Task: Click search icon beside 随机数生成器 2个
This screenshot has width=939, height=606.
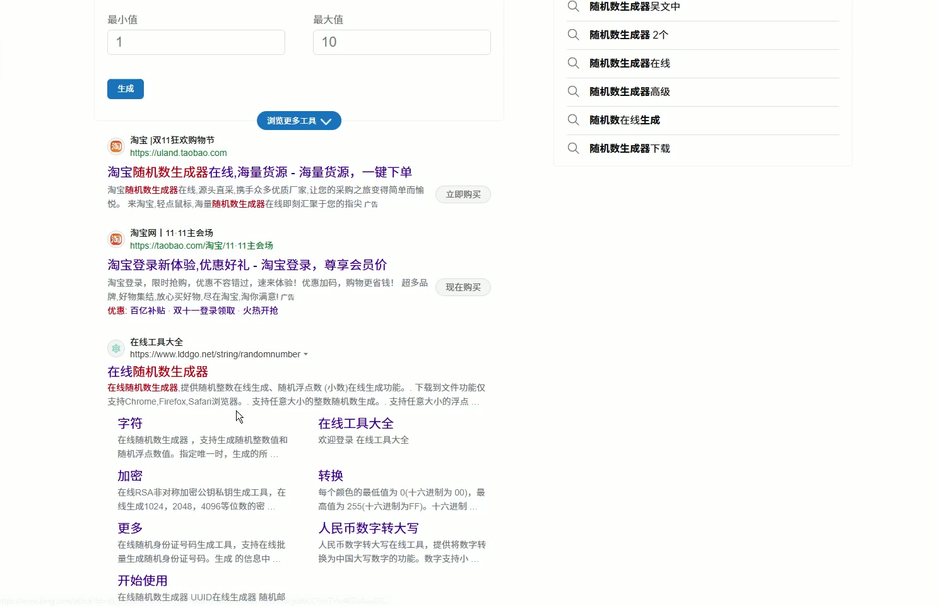Action: coord(573,35)
